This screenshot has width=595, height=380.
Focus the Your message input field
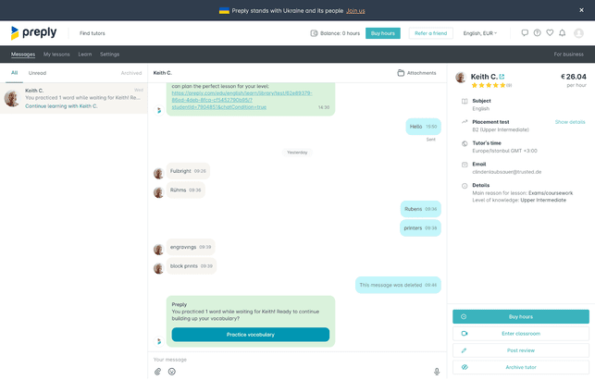pyautogui.click(x=287, y=359)
